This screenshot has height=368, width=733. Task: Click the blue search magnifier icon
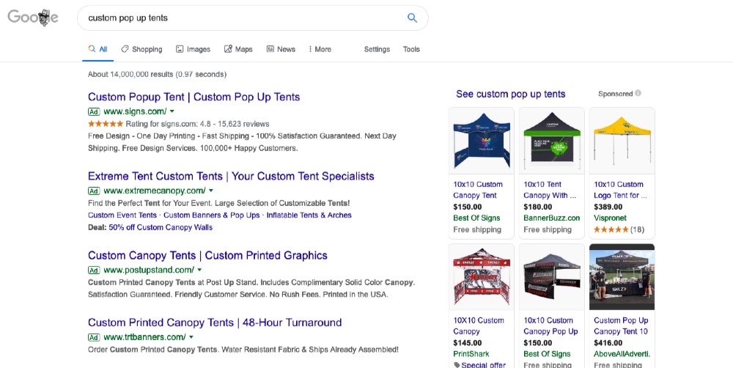(412, 18)
